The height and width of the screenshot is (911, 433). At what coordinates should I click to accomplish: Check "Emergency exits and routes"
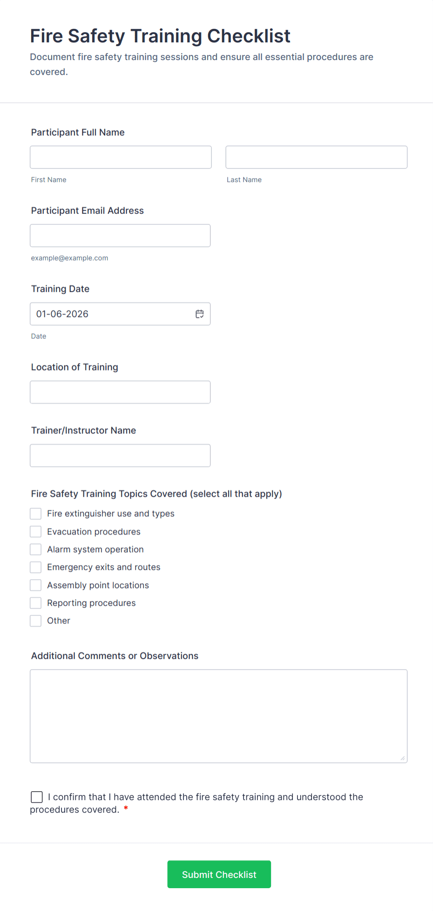35,567
